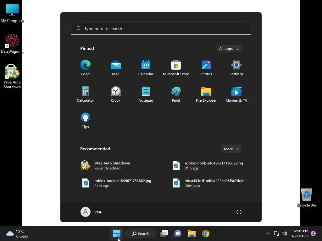Screen dimensions: 322x241
Task: Open the Settings gear app
Action: pyautogui.click(x=236, y=68)
